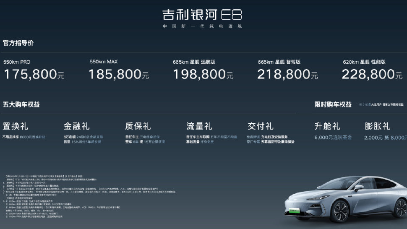Click the 2,000元 抵 8,000元 text

coord(386,138)
